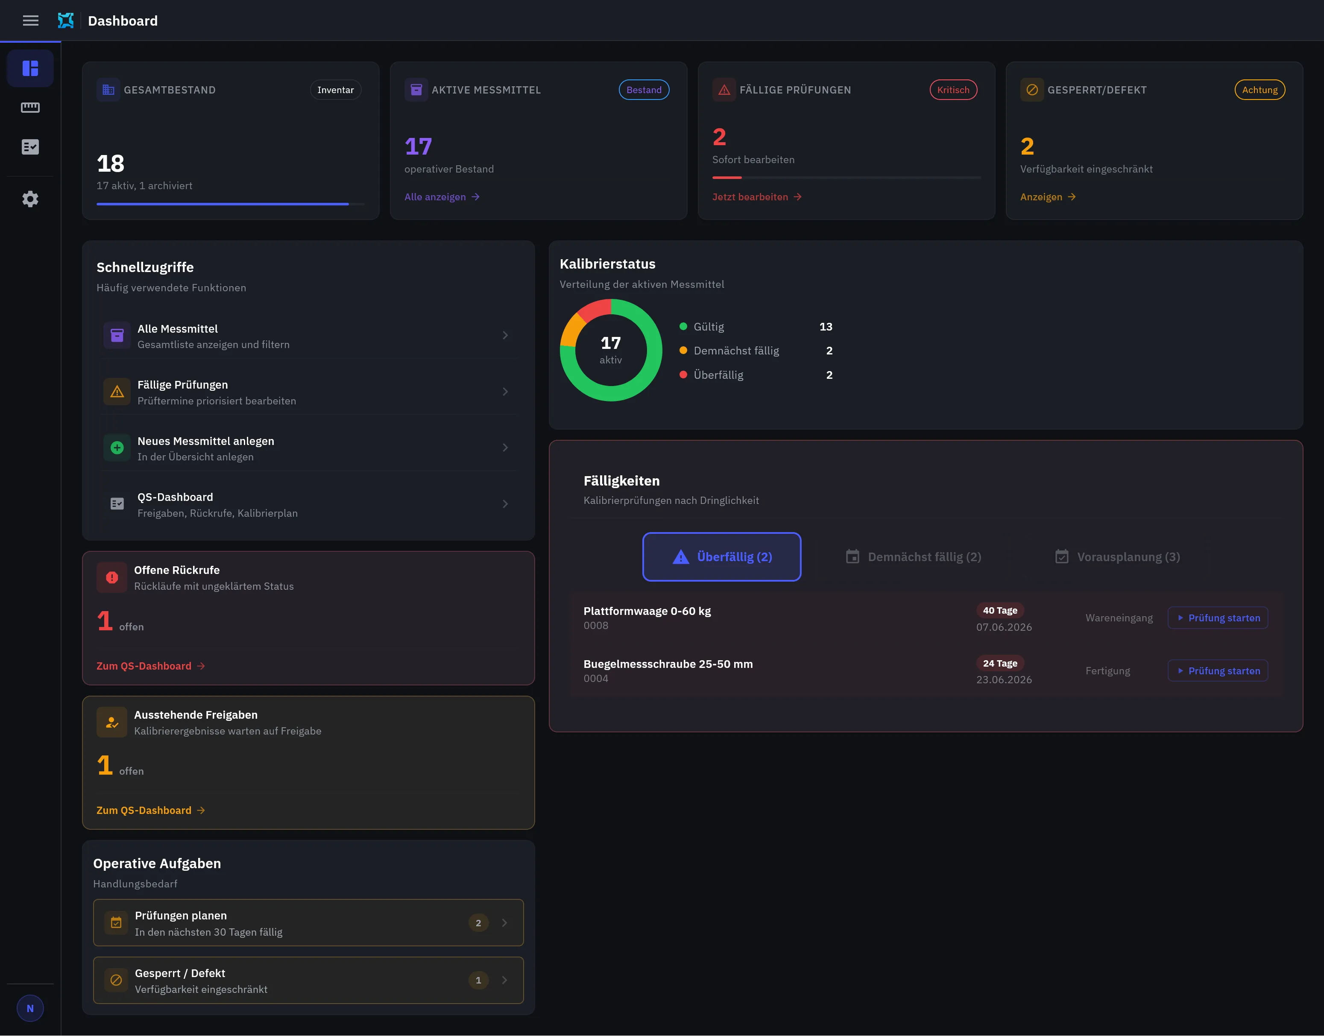Click the blocked icon of Gesperrt / Defekt task

116,980
